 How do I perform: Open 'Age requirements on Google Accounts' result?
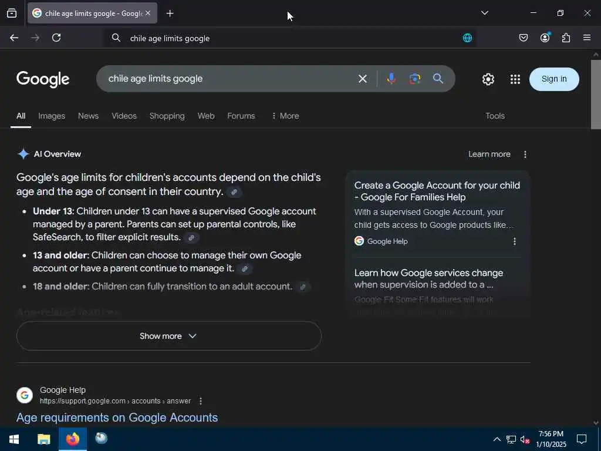[117, 418]
